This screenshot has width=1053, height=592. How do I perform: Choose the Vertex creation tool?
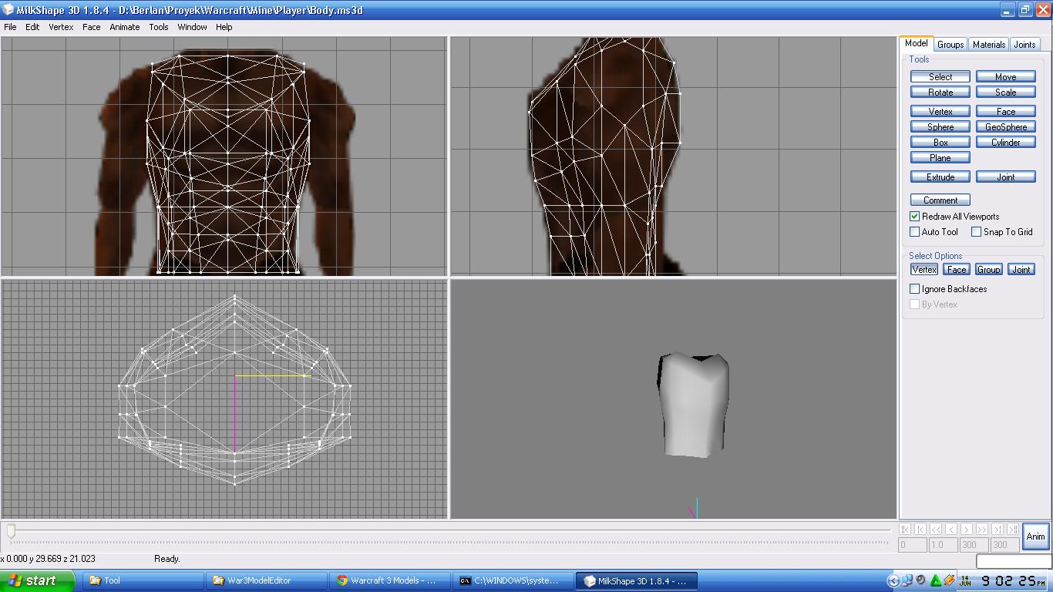point(940,112)
